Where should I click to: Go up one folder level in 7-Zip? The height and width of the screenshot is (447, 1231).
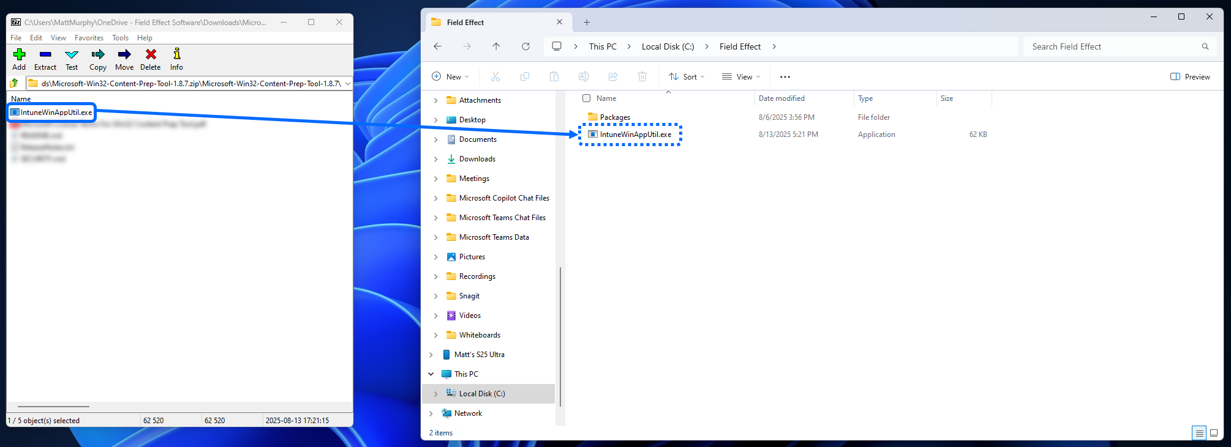(14, 83)
